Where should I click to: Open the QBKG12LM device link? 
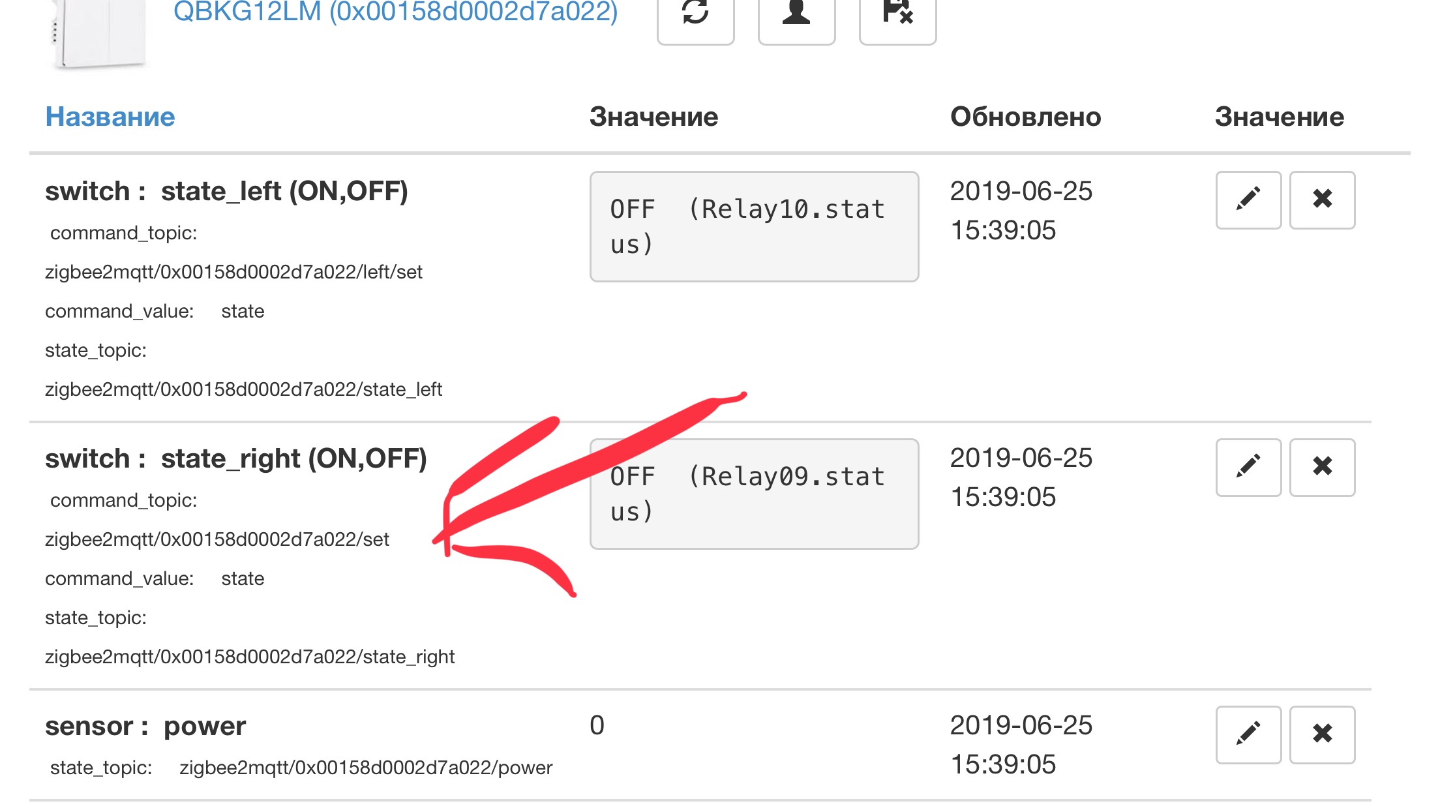tap(395, 12)
